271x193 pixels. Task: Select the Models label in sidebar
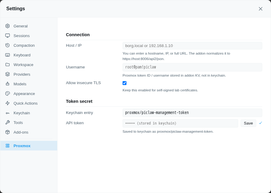20,84
